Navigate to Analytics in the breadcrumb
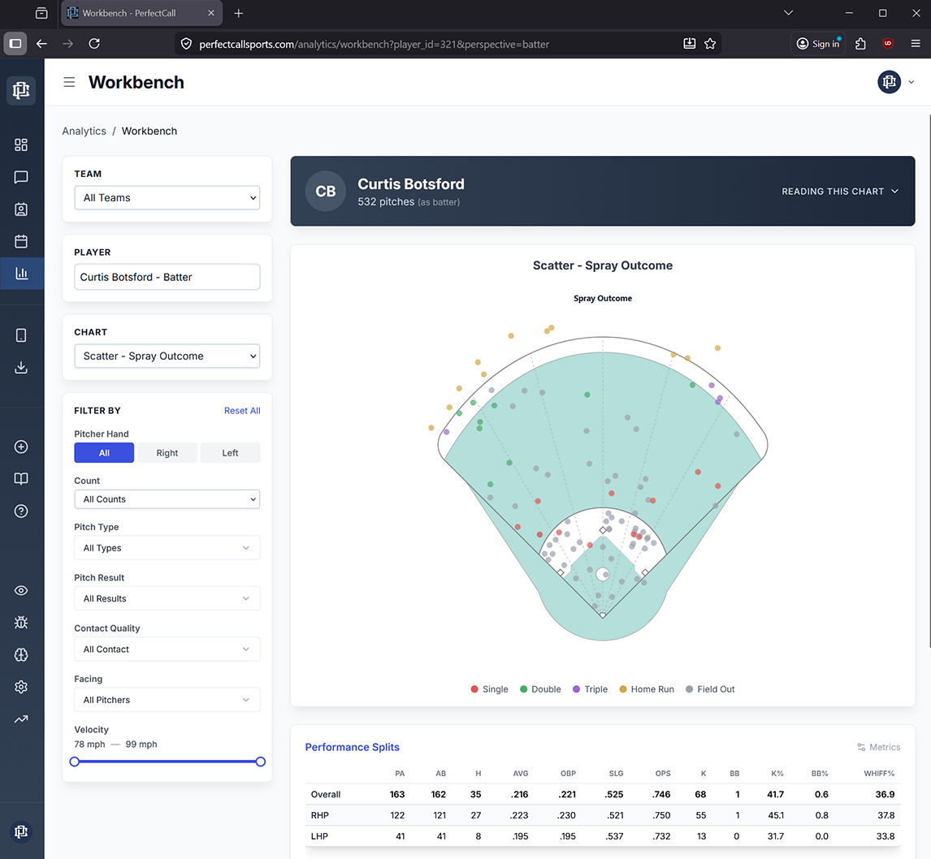931x859 pixels. pyautogui.click(x=84, y=131)
